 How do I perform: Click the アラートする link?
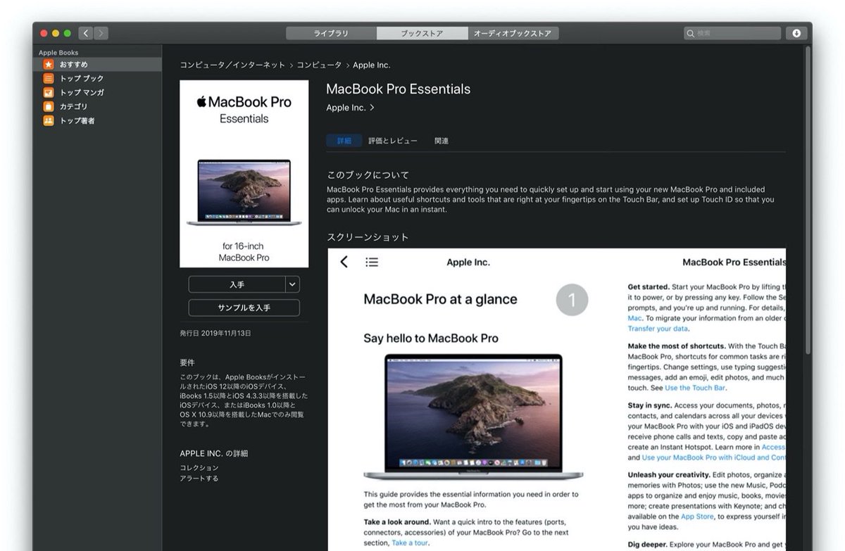point(199,479)
